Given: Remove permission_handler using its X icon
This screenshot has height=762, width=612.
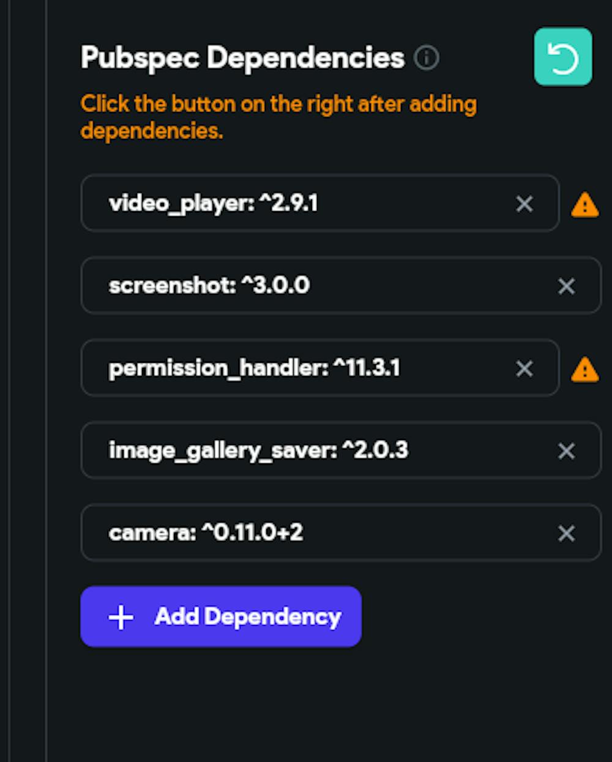Looking at the screenshot, I should 524,368.
